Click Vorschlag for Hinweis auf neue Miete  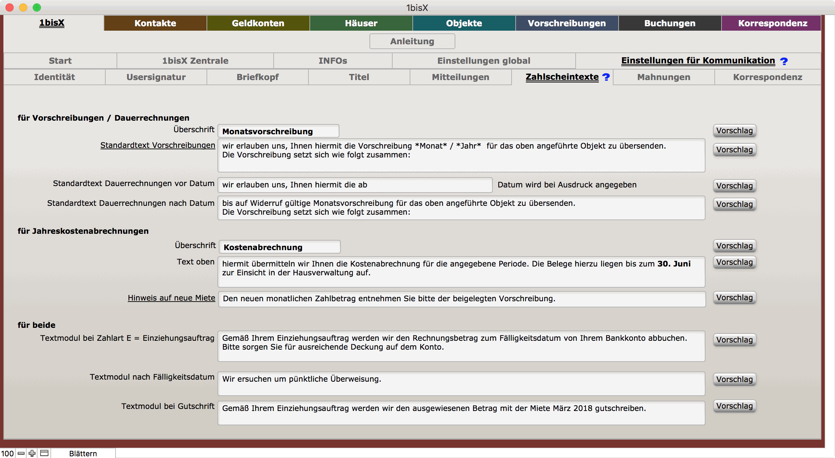734,297
